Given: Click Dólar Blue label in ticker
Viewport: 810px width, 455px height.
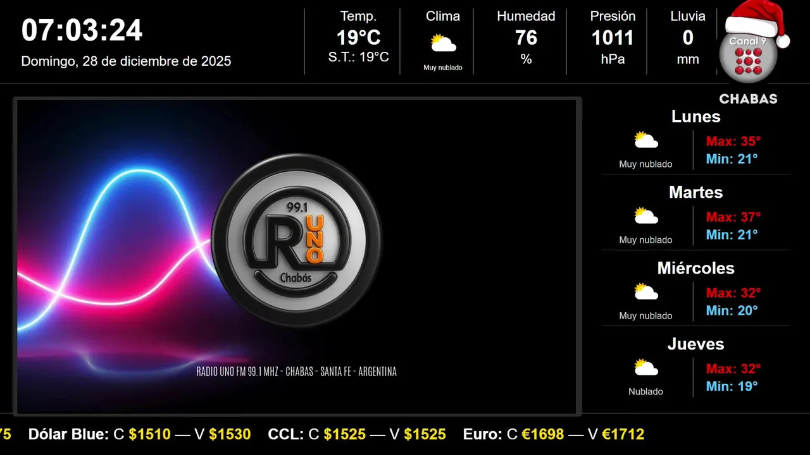Looking at the screenshot, I should pyautogui.click(x=69, y=434).
